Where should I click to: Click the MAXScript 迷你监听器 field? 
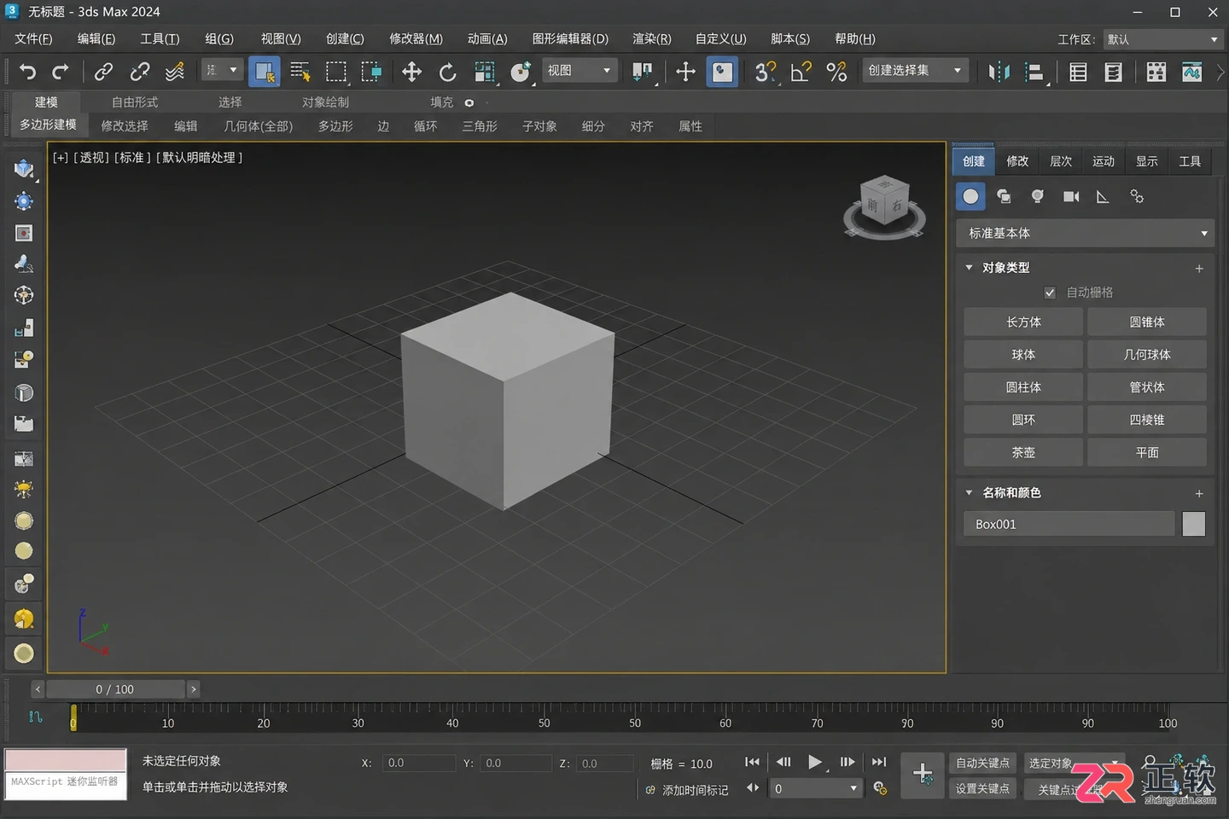coord(65,786)
